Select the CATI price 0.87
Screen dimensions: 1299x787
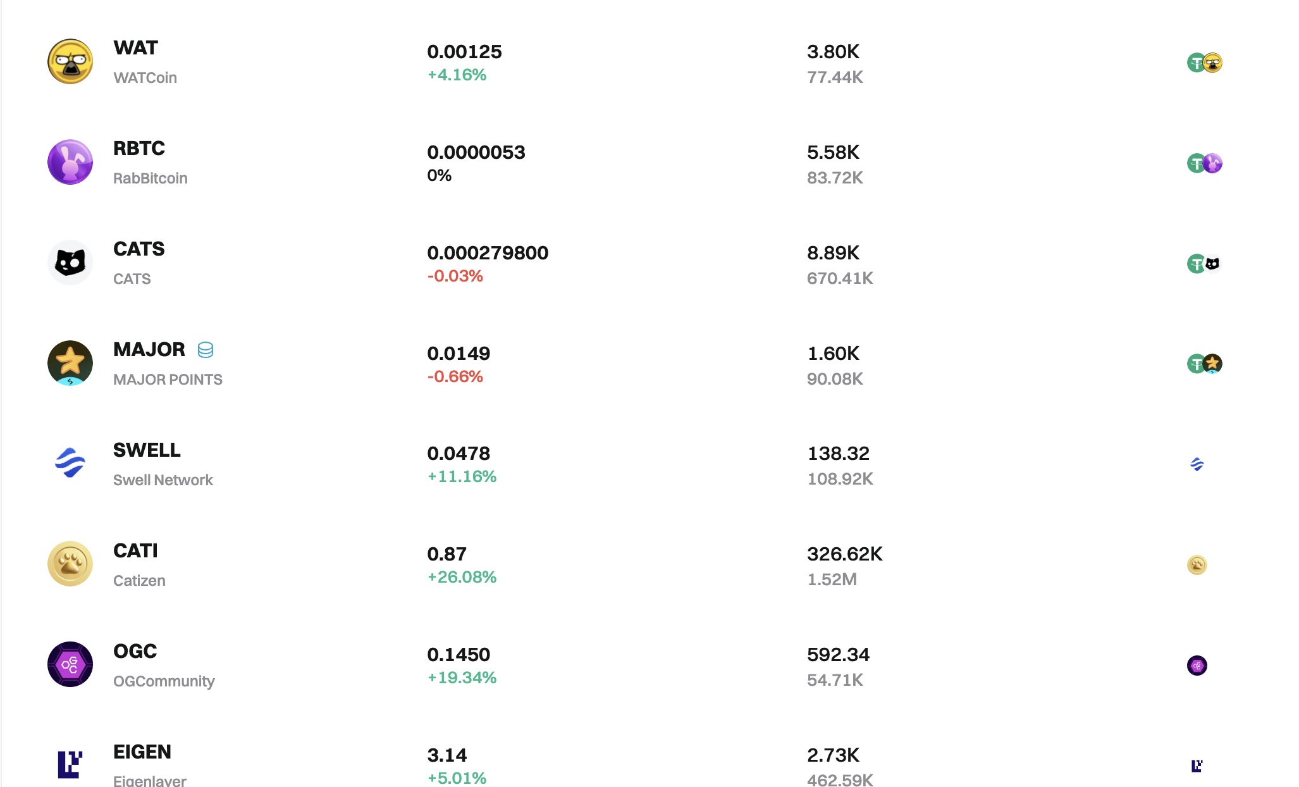click(x=446, y=554)
